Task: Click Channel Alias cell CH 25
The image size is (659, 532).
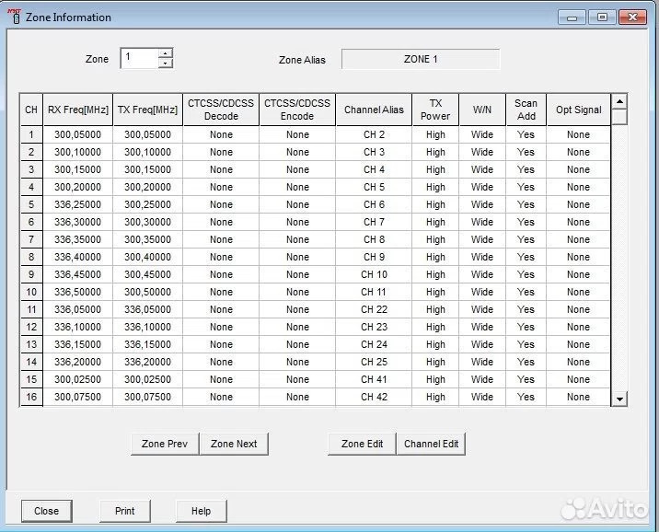Action: point(374,362)
